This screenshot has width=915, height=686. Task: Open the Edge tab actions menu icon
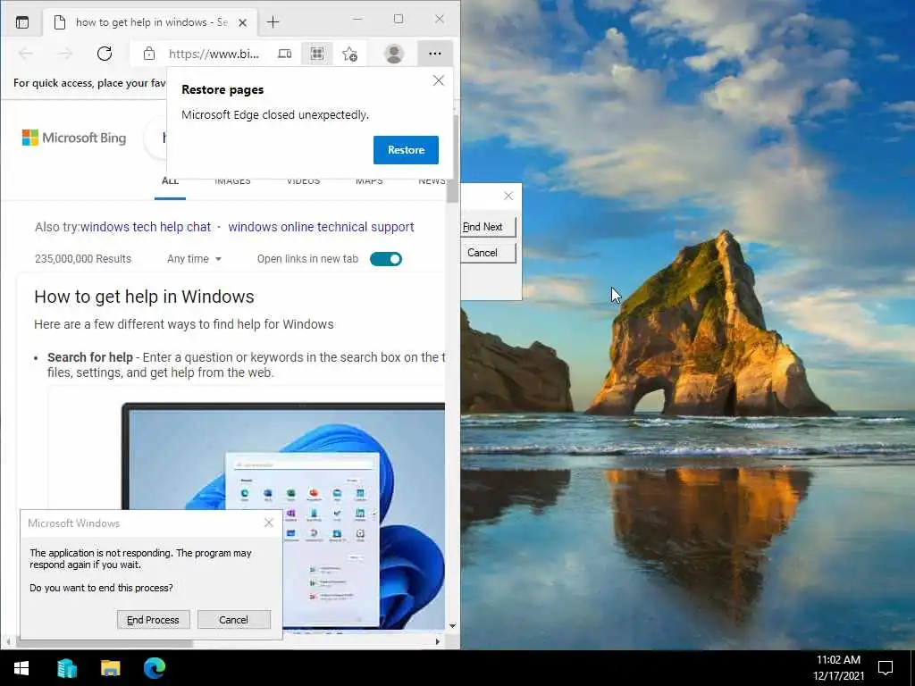(22, 22)
